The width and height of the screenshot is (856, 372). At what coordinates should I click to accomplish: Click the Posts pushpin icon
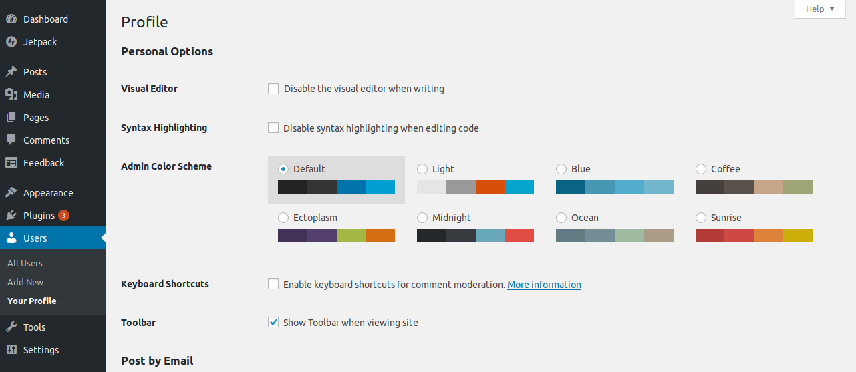(x=11, y=72)
